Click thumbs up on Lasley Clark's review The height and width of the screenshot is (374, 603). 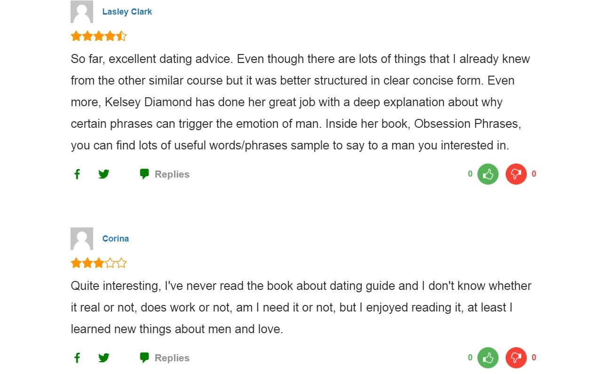click(x=488, y=174)
